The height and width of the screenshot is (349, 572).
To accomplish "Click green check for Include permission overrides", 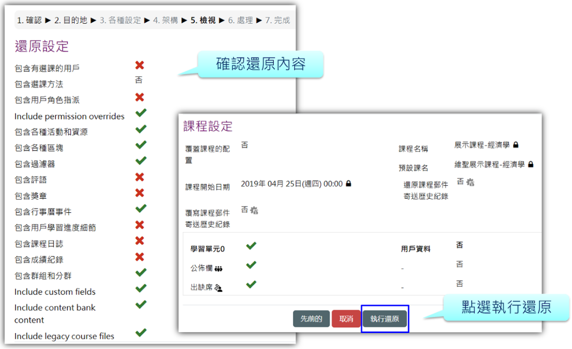I will [141, 113].
